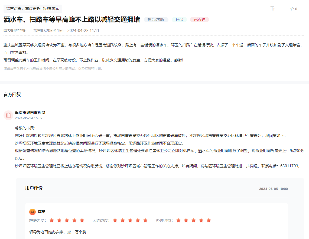This screenshot has width=309, height=239.
Task: Click the orange satisfied smiley face icon
Action: (32, 212)
